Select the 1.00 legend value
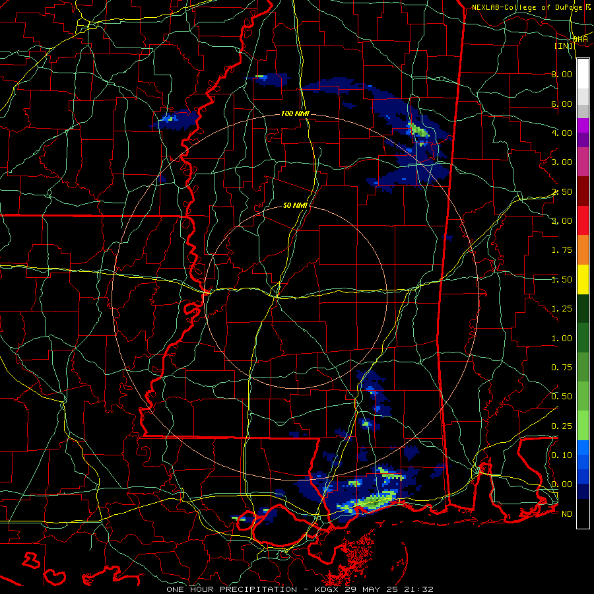The height and width of the screenshot is (594, 594). point(562,339)
